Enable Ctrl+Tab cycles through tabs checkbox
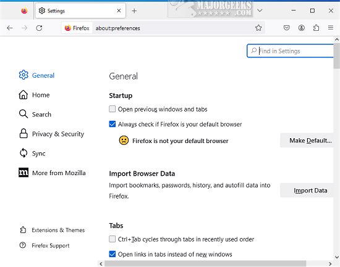The height and width of the screenshot is (267, 340). click(112, 239)
